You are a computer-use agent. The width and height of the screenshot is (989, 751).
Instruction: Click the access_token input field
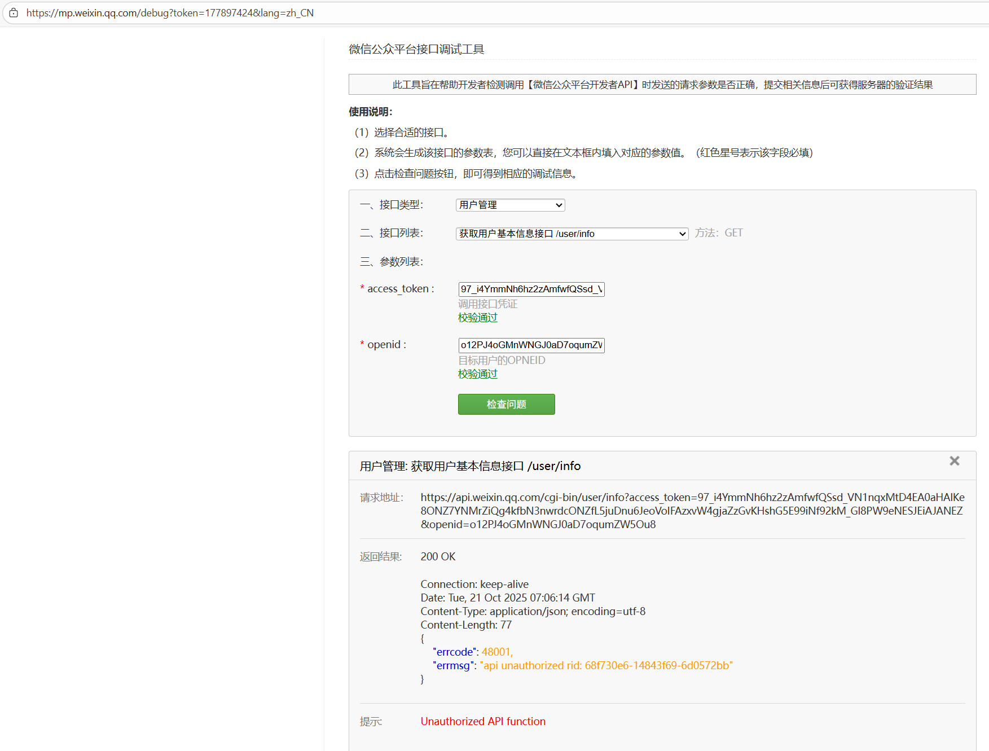pyautogui.click(x=531, y=289)
